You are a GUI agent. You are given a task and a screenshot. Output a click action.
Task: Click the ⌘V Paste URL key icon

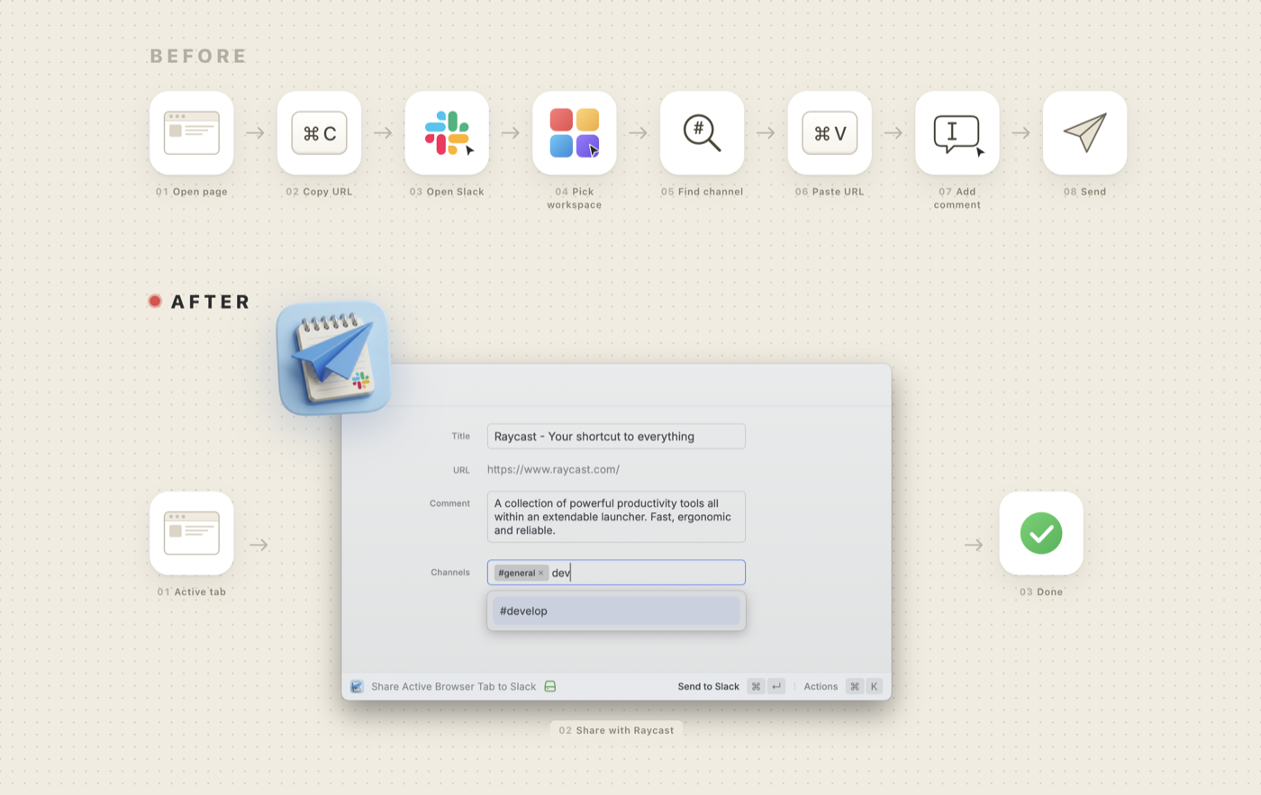(x=830, y=132)
